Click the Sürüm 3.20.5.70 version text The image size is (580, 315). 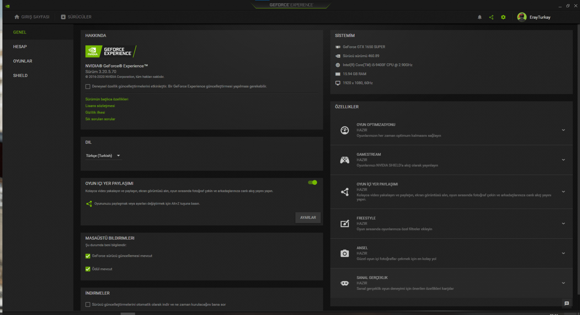point(101,72)
